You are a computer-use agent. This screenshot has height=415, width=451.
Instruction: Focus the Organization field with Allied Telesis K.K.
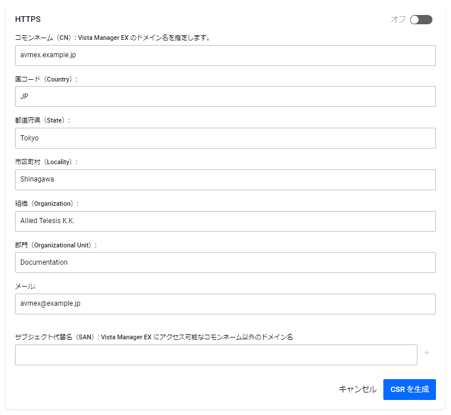coord(225,221)
